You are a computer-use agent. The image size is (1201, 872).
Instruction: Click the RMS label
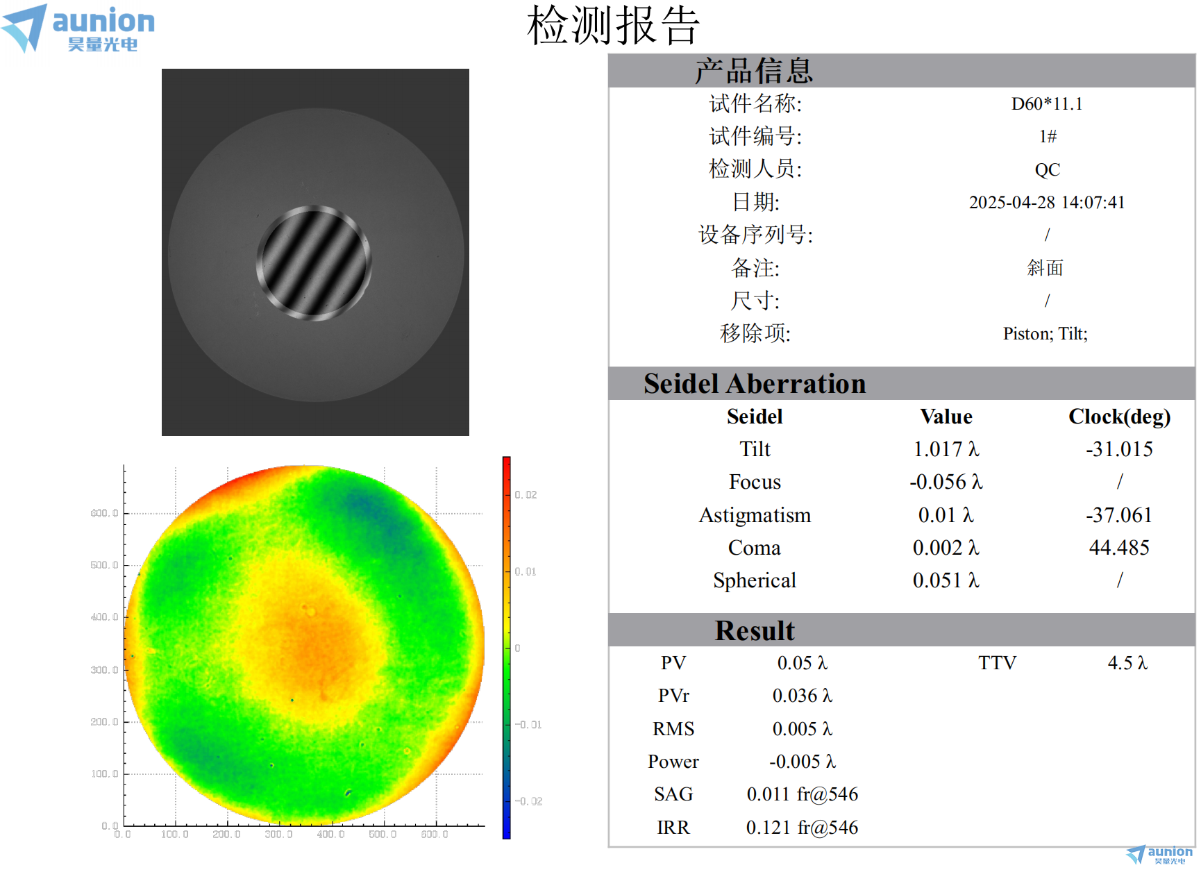tap(673, 729)
